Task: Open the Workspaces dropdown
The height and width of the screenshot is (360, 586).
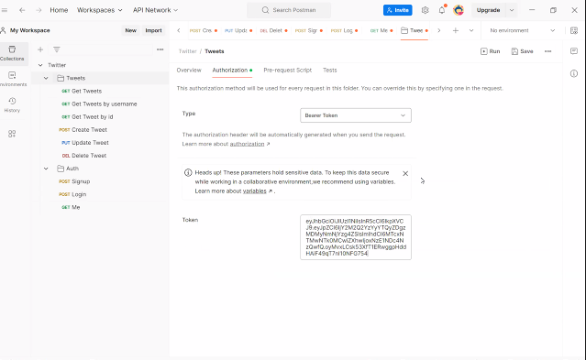Action: click(99, 10)
